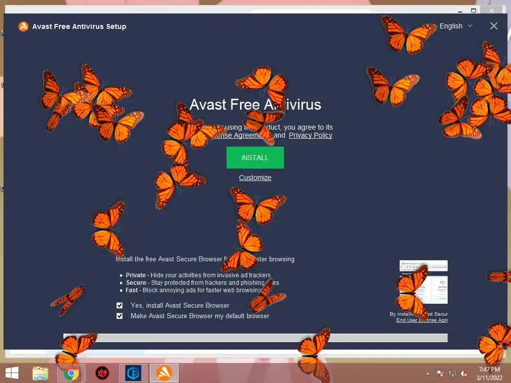Open the taskbar clock showing 7:47 PM

coord(489,374)
